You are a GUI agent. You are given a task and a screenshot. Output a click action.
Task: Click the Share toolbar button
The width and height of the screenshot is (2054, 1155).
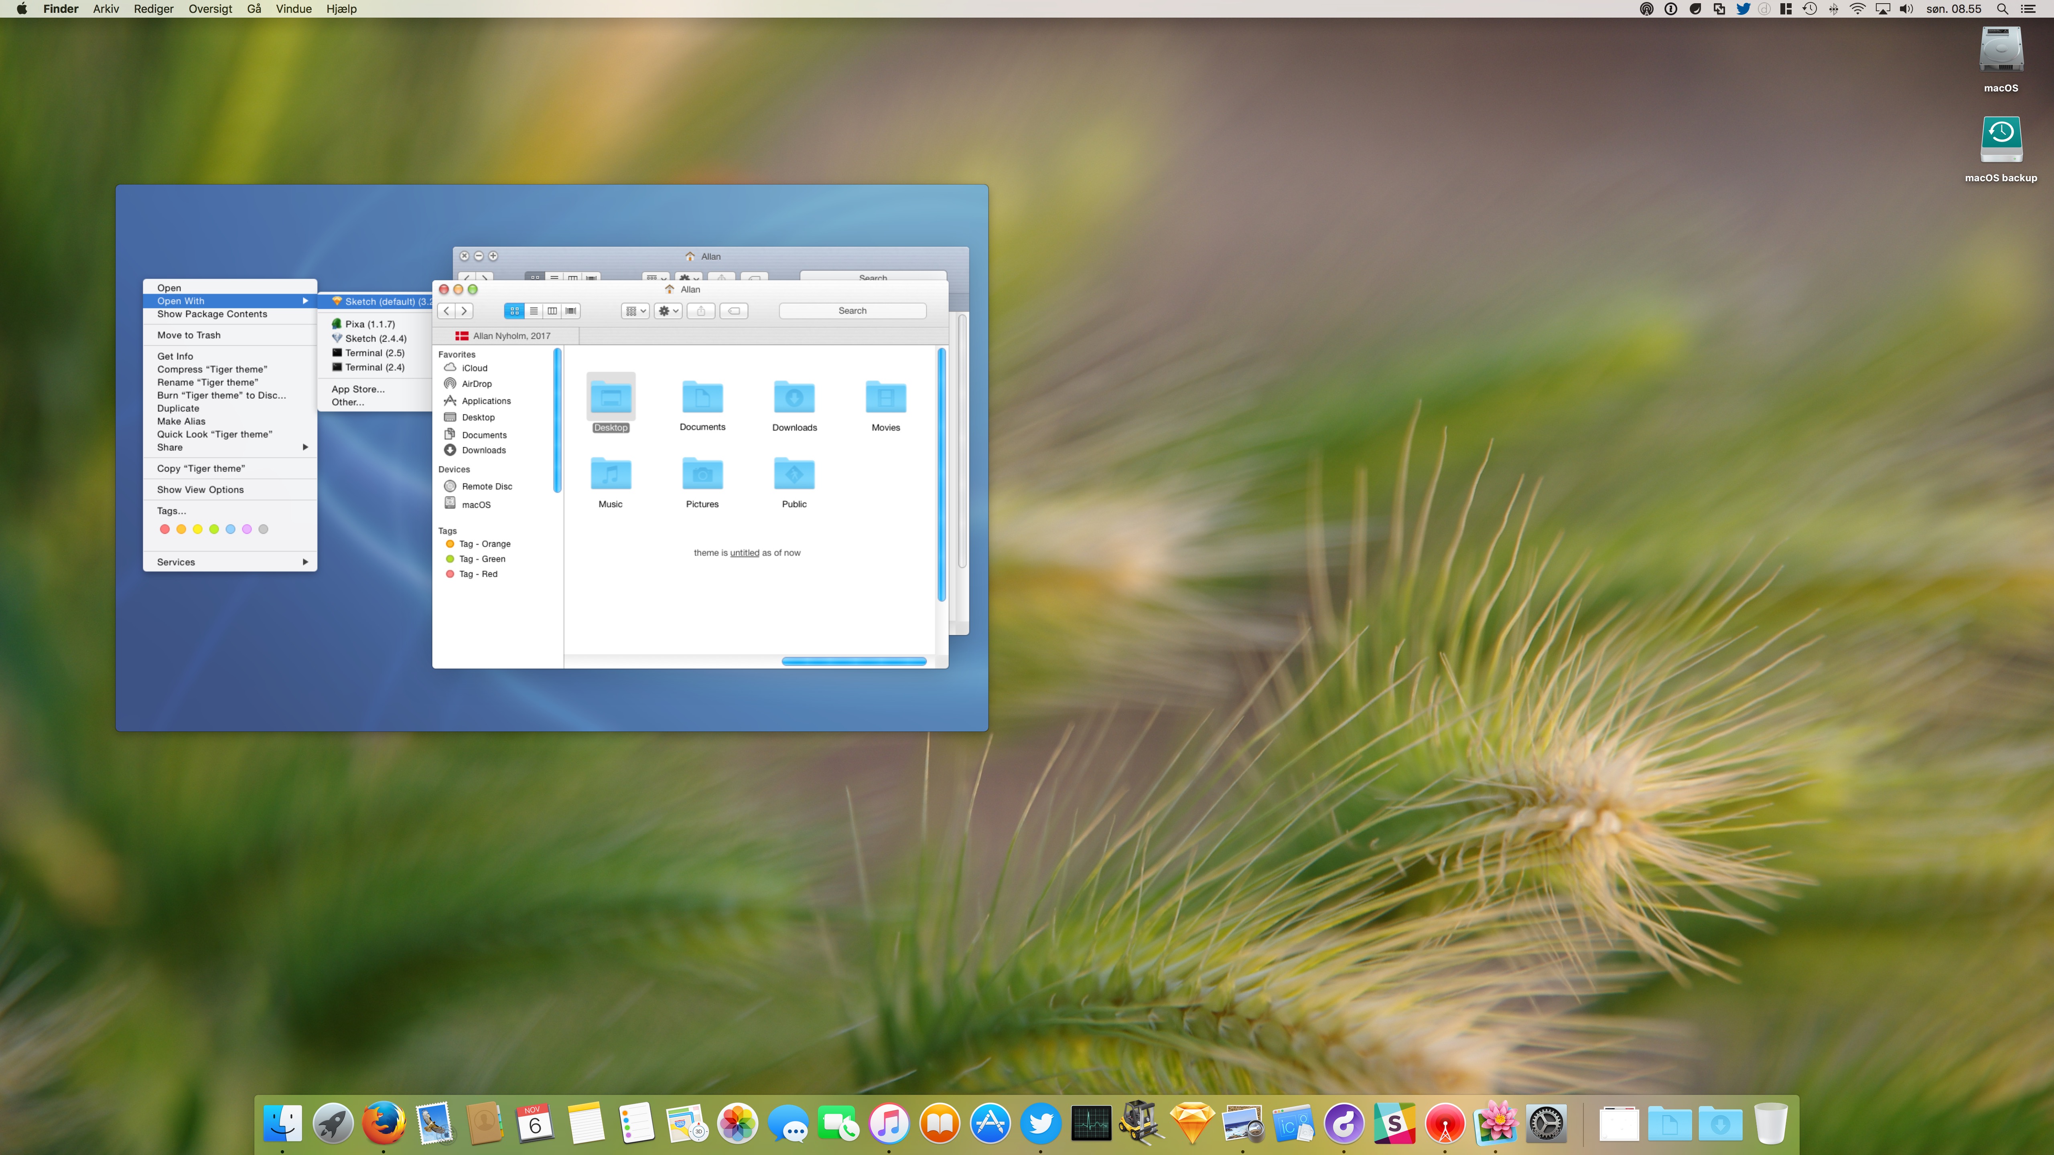[701, 311]
